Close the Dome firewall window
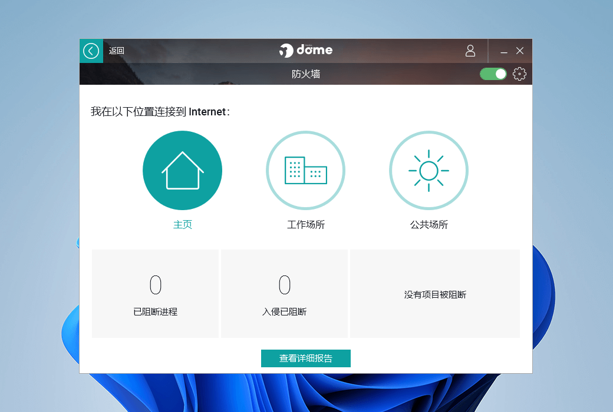 520,51
